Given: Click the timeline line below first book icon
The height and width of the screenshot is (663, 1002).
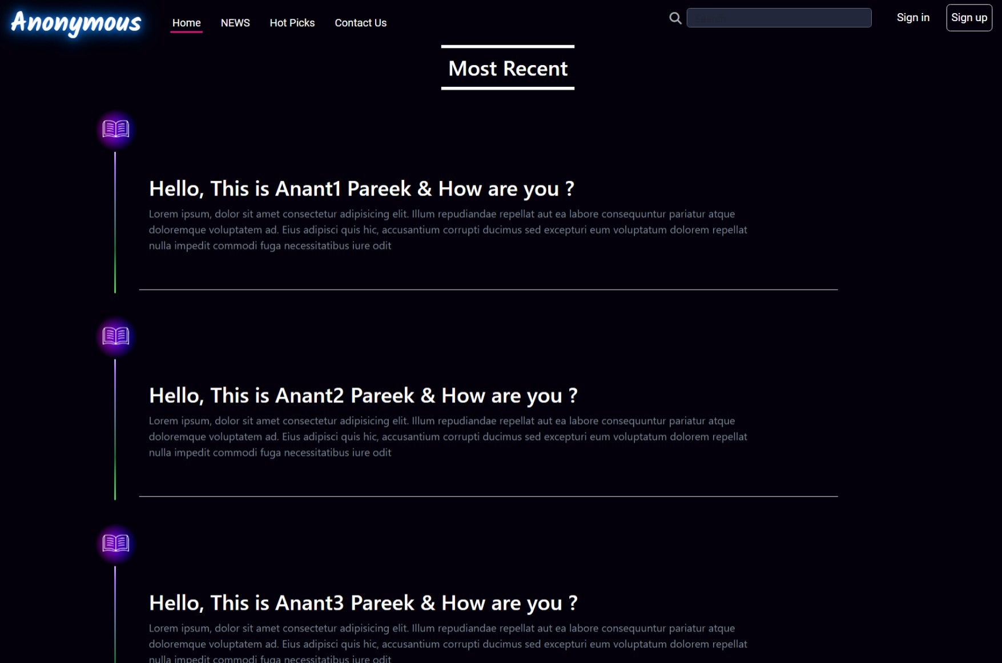Looking at the screenshot, I should click(x=115, y=223).
